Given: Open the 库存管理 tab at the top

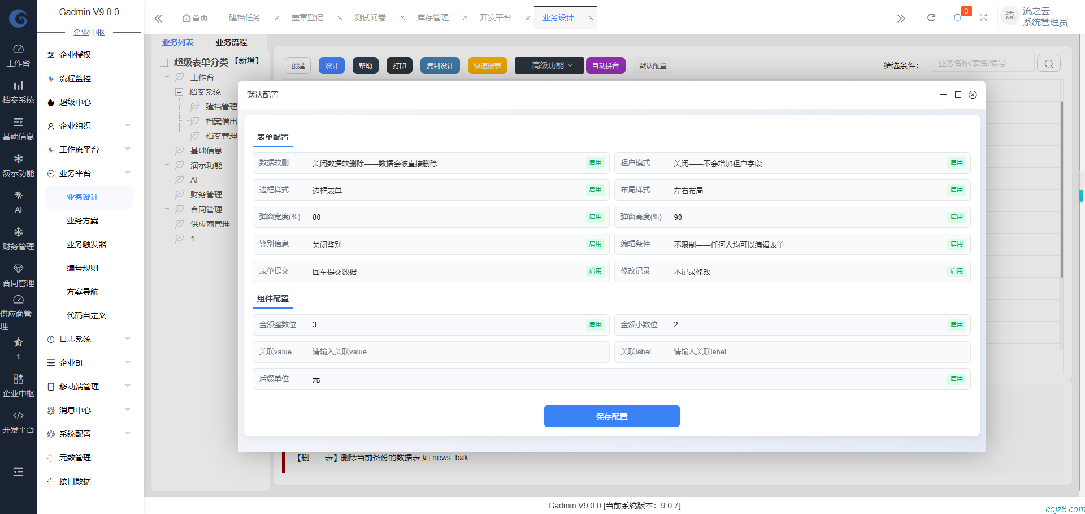Looking at the screenshot, I should 433,17.
